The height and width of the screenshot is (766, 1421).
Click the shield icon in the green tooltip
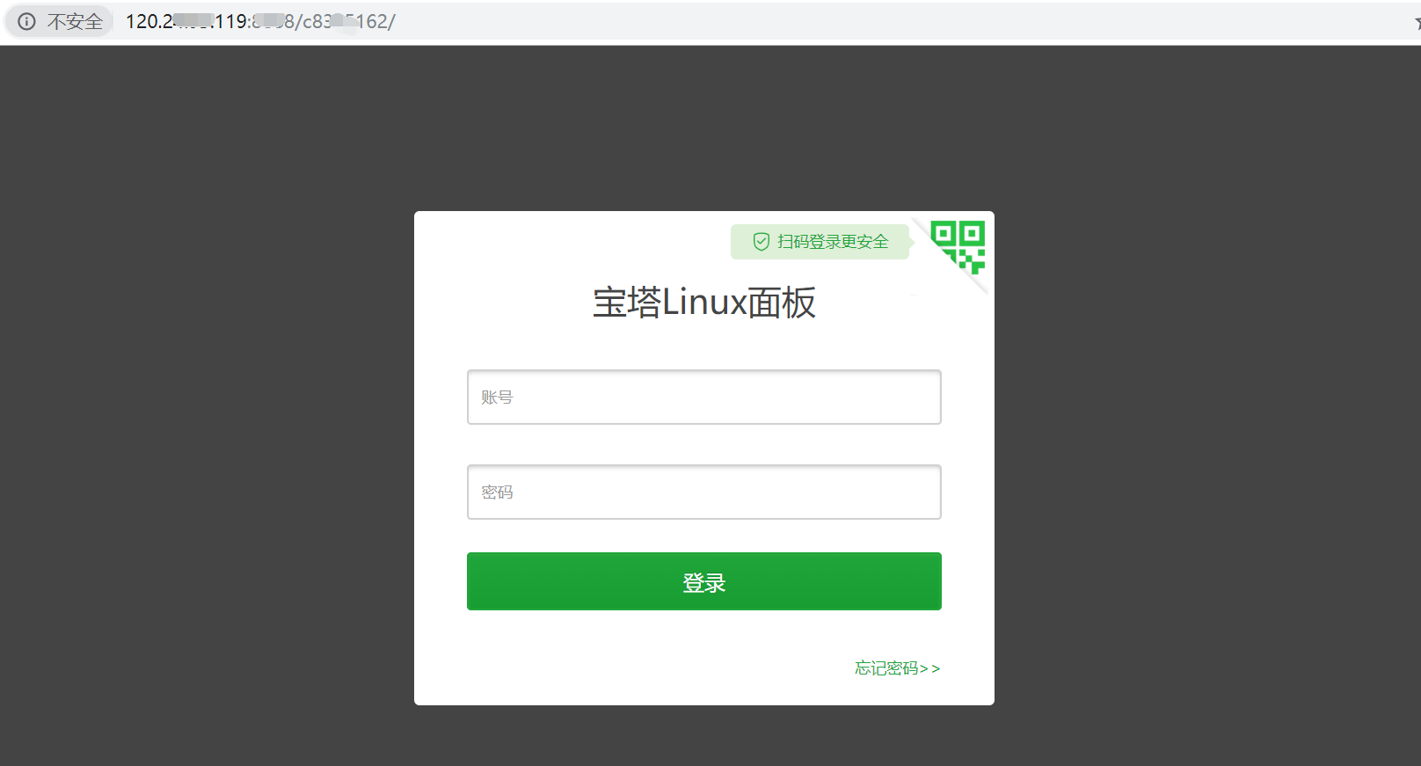coord(762,242)
